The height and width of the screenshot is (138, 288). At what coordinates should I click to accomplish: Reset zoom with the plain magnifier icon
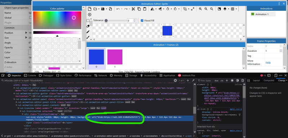click(x=212, y=9)
